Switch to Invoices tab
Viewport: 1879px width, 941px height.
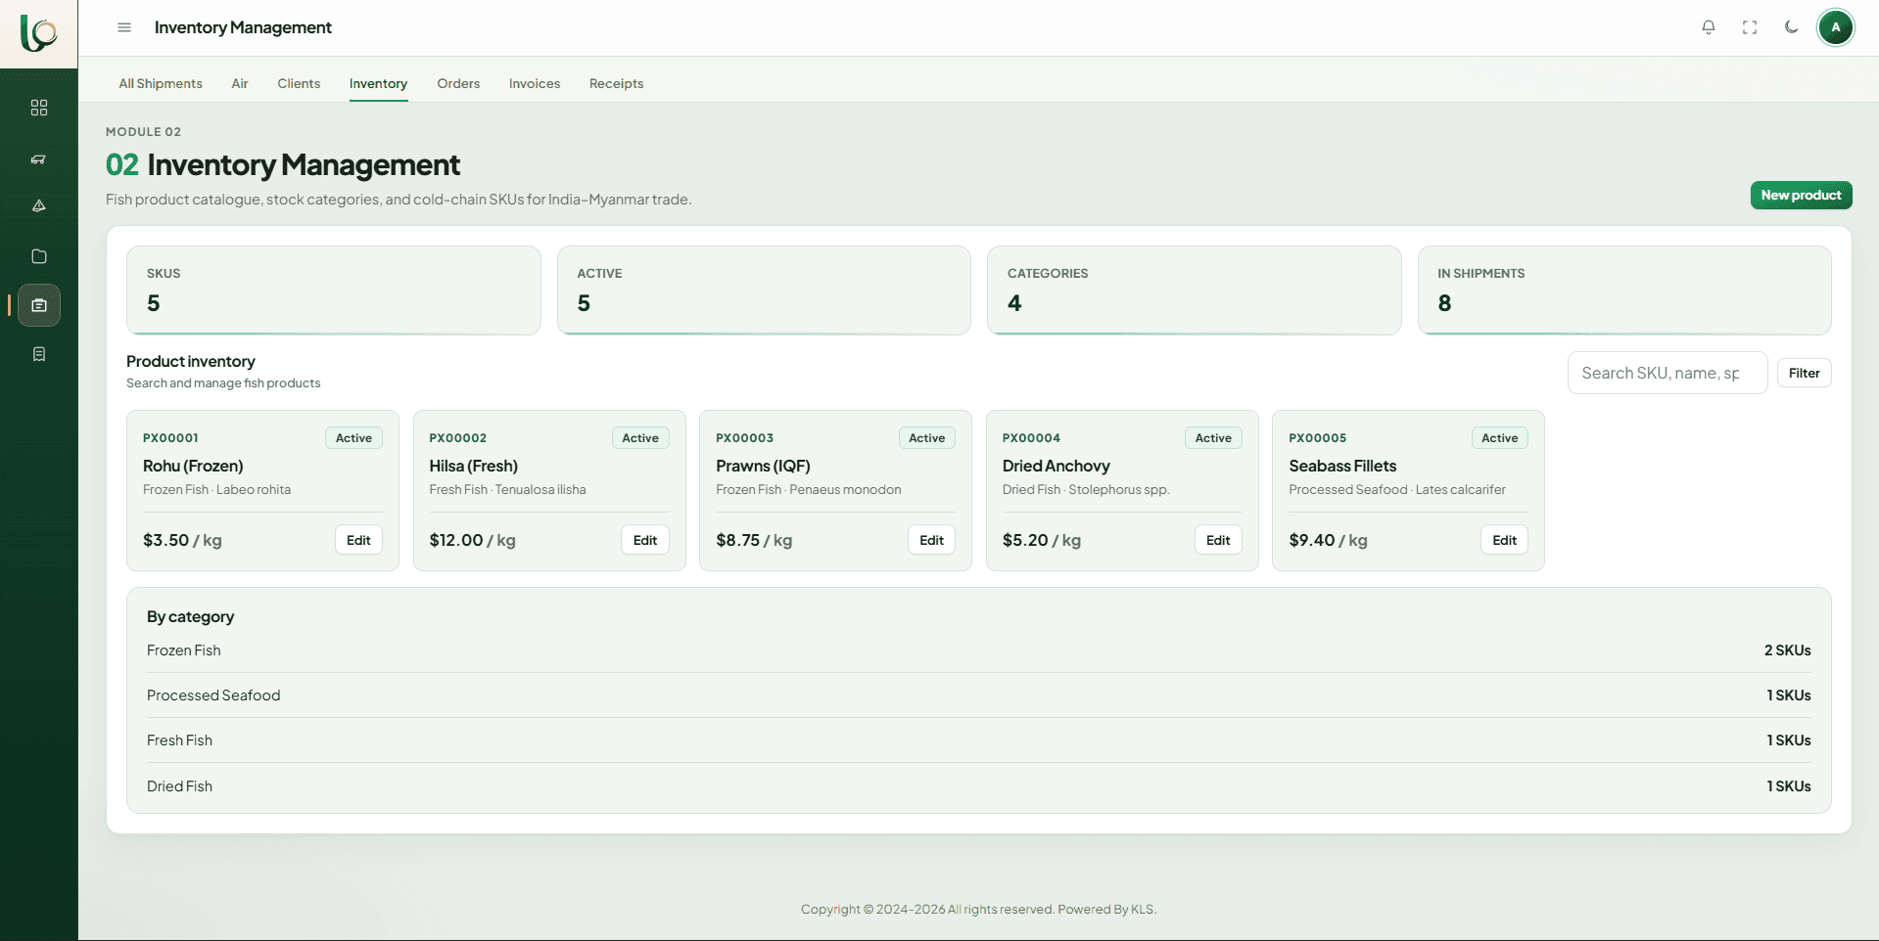click(x=535, y=83)
